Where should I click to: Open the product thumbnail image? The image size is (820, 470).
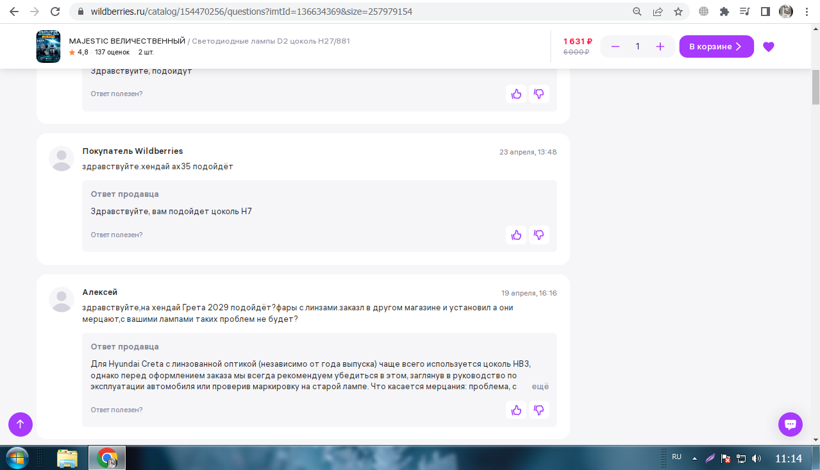pos(48,46)
